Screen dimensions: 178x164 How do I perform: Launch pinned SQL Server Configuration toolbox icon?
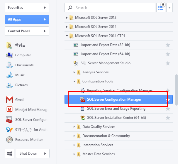coord(9,120)
